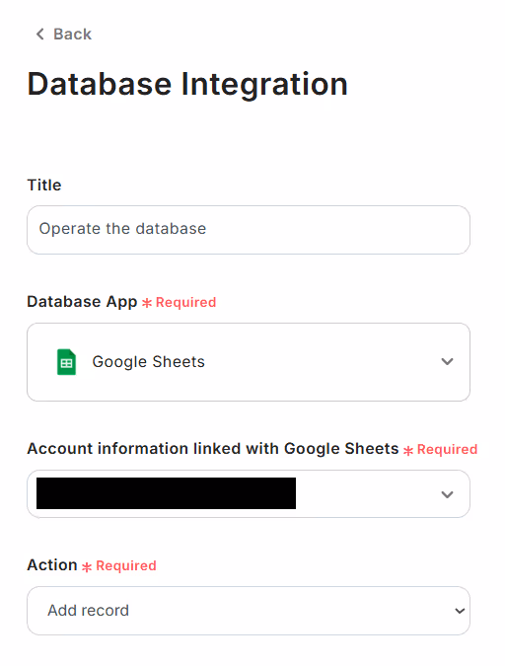
Task: Click Required next to Database App
Action: (185, 303)
